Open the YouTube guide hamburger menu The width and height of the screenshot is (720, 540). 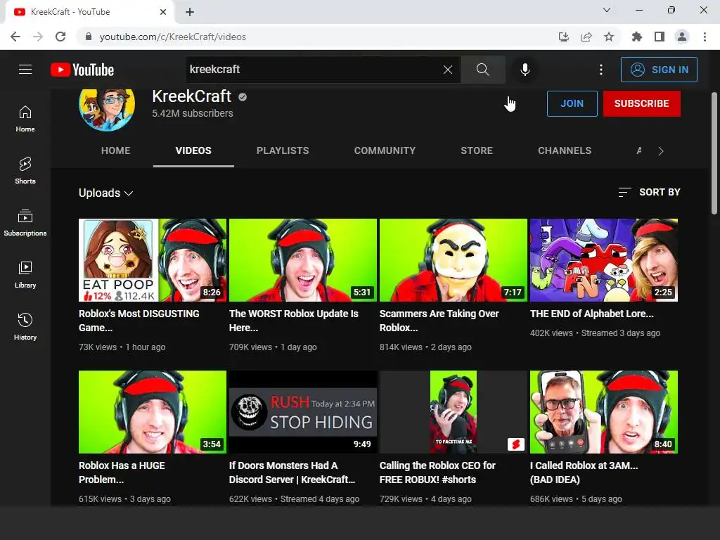point(25,70)
